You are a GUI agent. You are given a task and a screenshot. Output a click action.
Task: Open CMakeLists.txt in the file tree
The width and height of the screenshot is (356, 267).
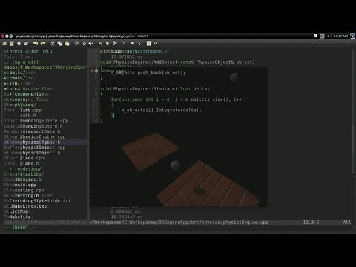pyautogui.click(x=28, y=206)
